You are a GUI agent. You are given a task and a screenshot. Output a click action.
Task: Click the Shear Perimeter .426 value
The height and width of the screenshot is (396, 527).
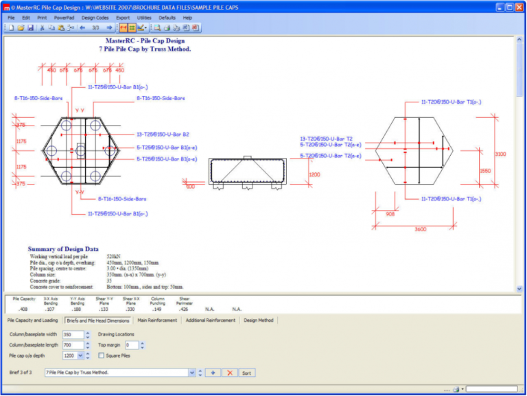pyautogui.click(x=183, y=310)
